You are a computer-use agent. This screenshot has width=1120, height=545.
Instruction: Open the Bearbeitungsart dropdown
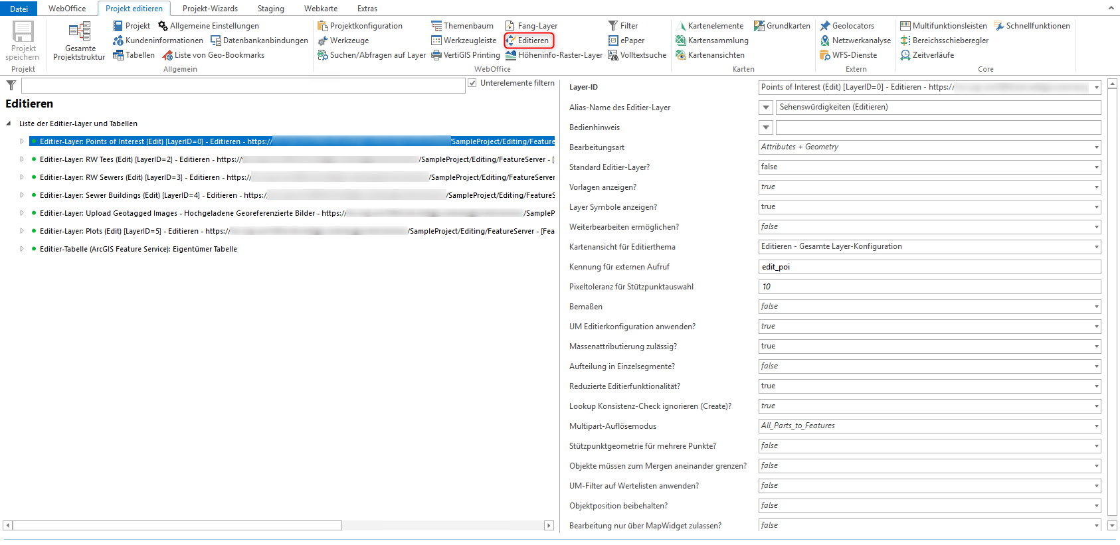pyautogui.click(x=1096, y=147)
